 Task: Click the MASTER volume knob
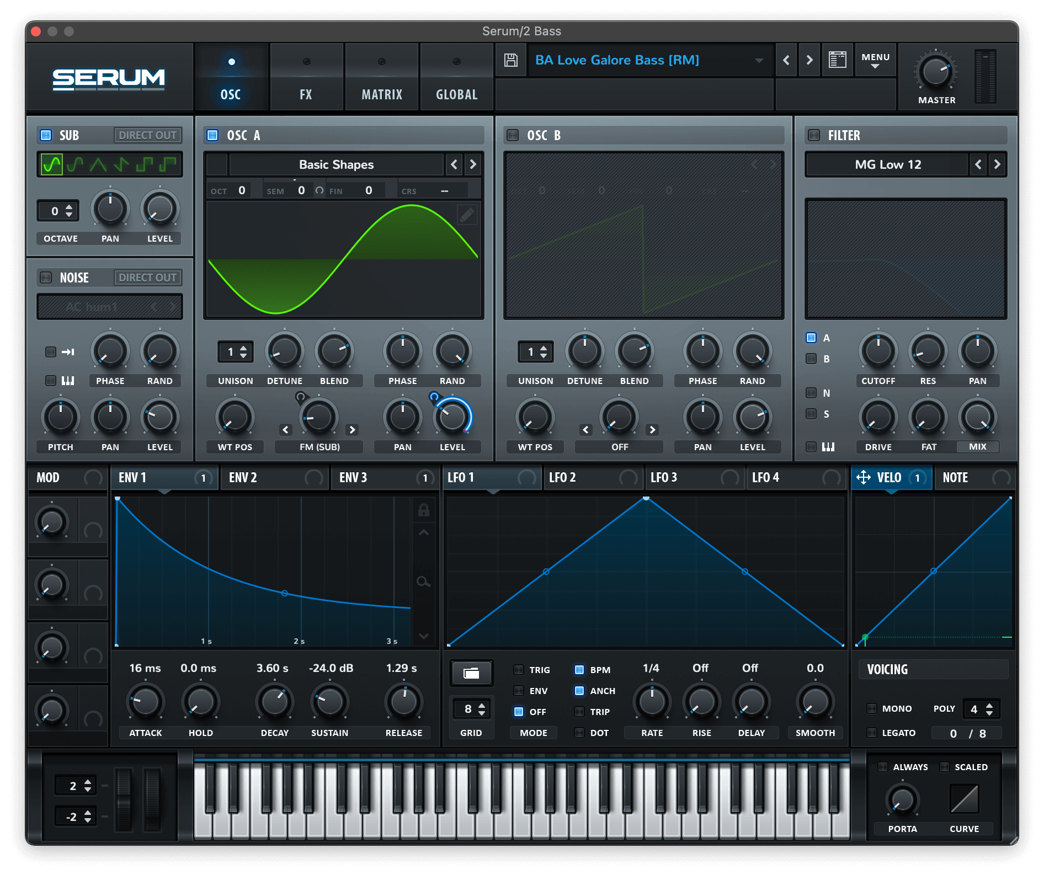[x=936, y=72]
